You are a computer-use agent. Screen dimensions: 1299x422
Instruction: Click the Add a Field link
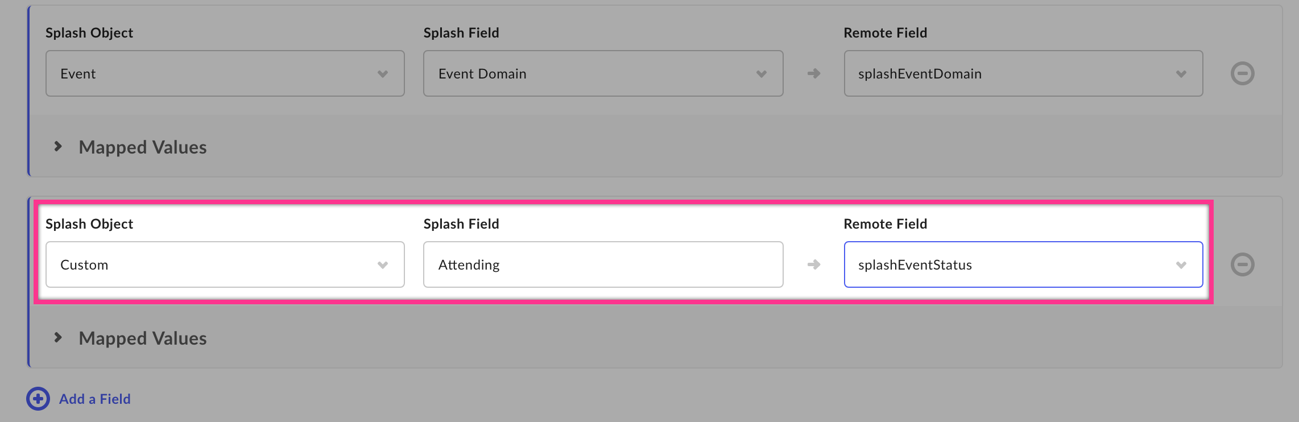coord(95,399)
